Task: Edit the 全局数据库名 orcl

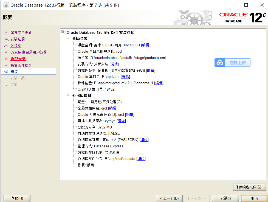Action: (x=113, y=108)
